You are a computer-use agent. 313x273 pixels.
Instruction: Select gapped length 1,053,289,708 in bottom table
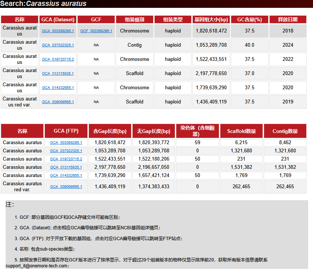(110, 151)
